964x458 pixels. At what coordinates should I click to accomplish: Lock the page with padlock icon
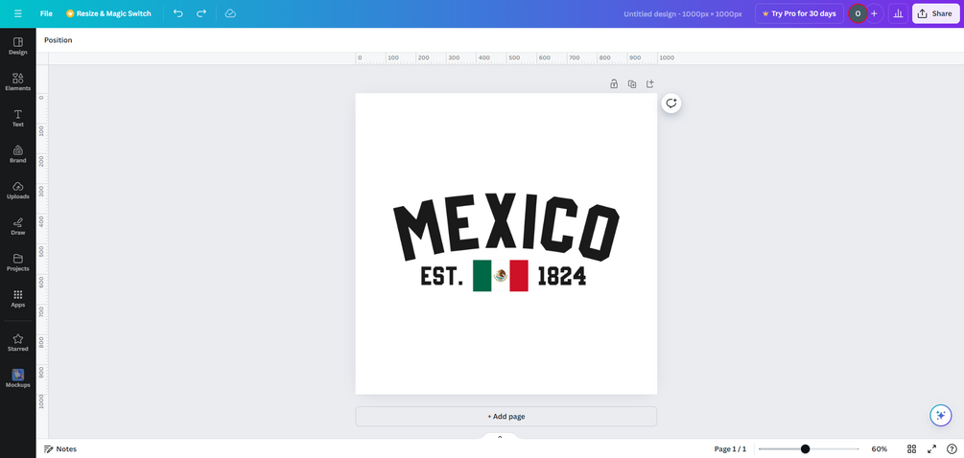614,84
